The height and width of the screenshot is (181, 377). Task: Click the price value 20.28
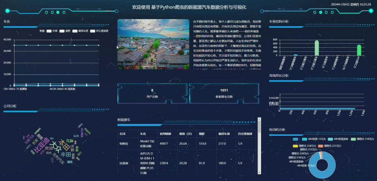point(183,163)
